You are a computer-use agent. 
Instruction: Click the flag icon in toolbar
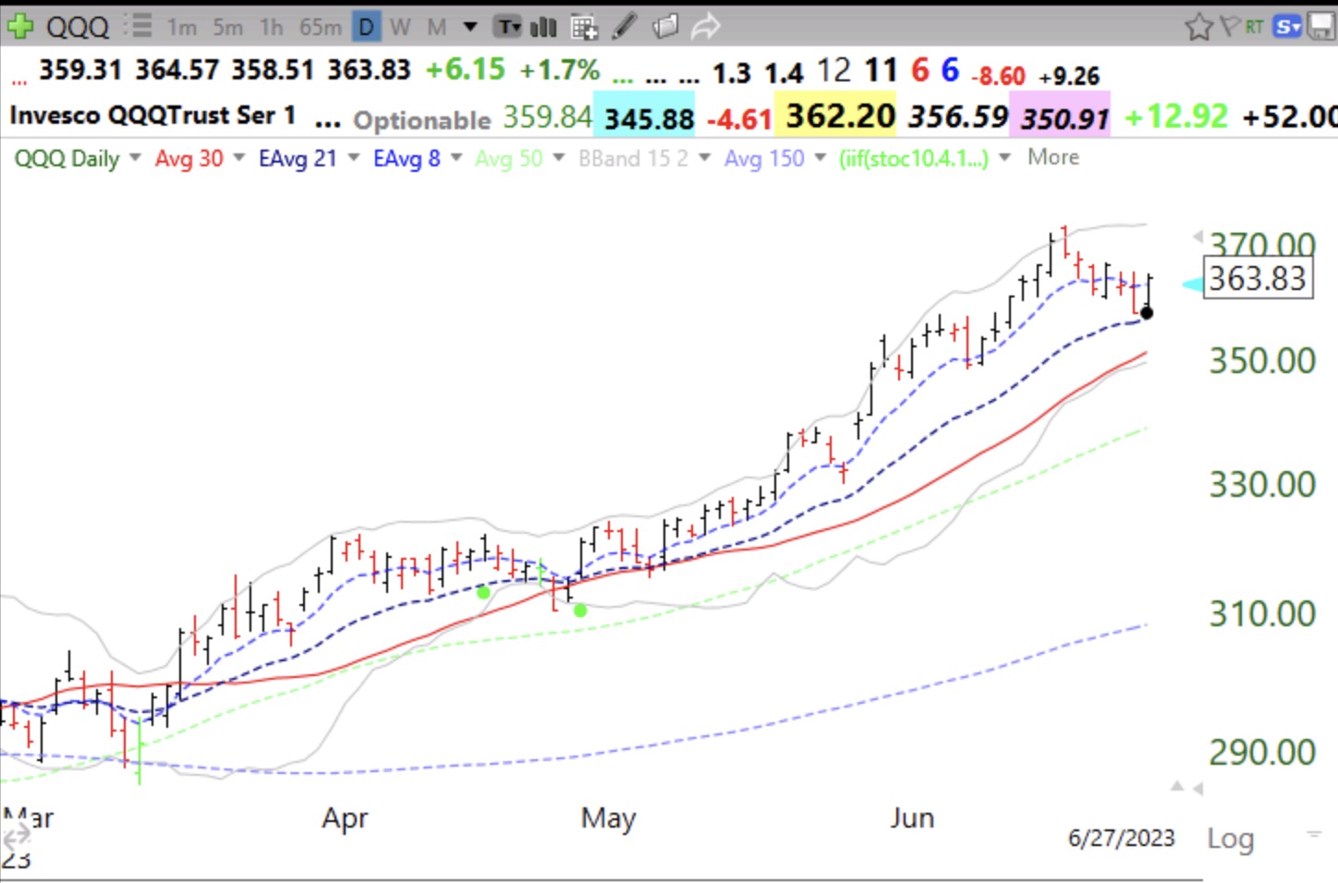click(x=1229, y=26)
